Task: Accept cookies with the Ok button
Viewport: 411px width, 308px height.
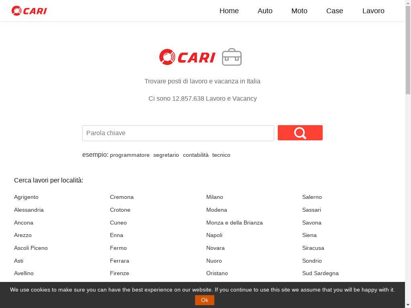Action: click(x=204, y=300)
